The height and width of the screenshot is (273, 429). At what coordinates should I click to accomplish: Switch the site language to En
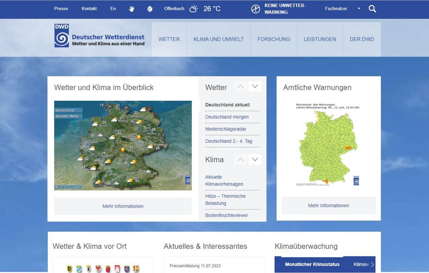point(113,9)
